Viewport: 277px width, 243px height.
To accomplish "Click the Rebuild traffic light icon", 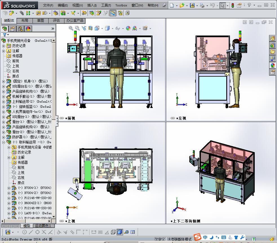I will 233,5.
